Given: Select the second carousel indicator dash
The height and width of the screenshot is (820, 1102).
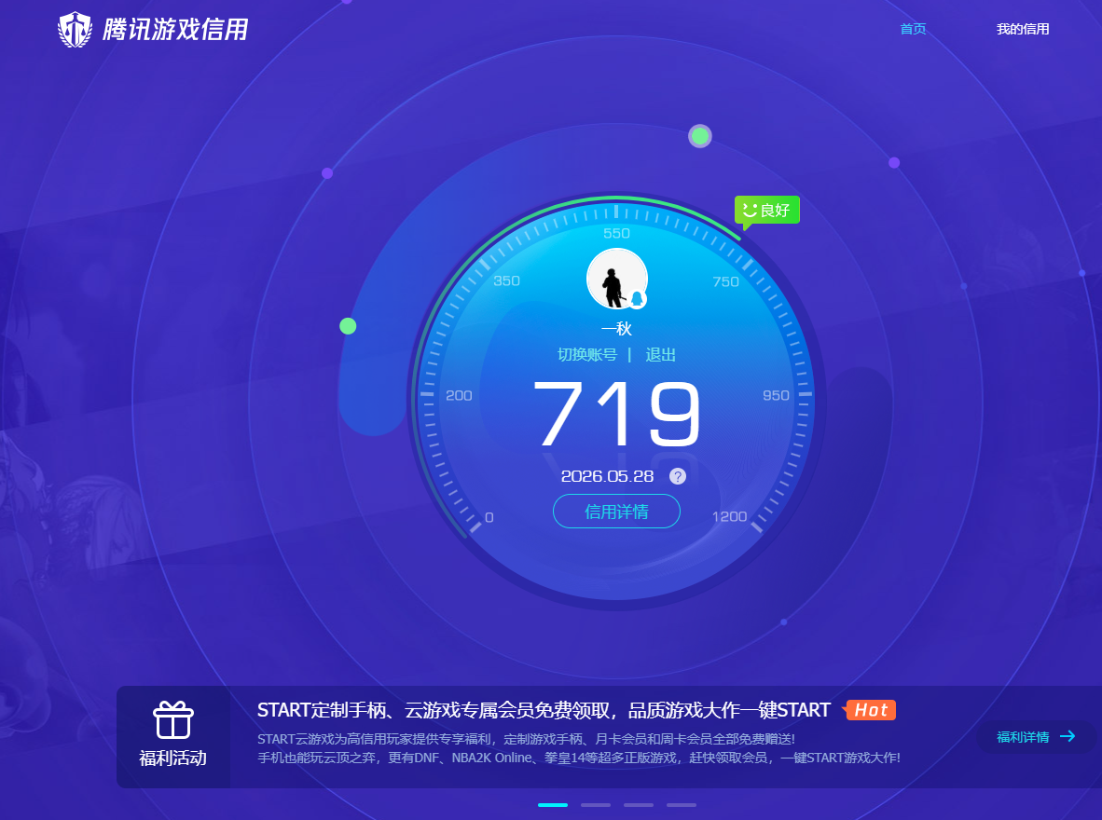Looking at the screenshot, I should point(595,804).
